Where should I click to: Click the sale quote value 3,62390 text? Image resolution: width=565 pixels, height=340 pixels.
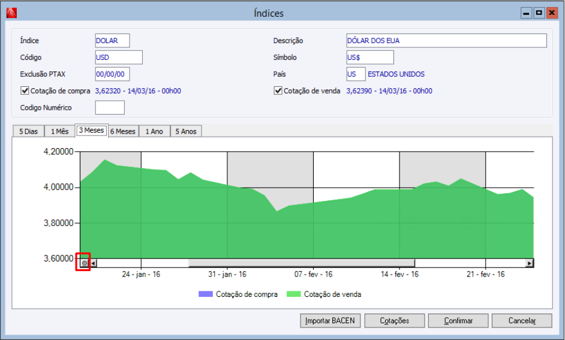click(389, 91)
